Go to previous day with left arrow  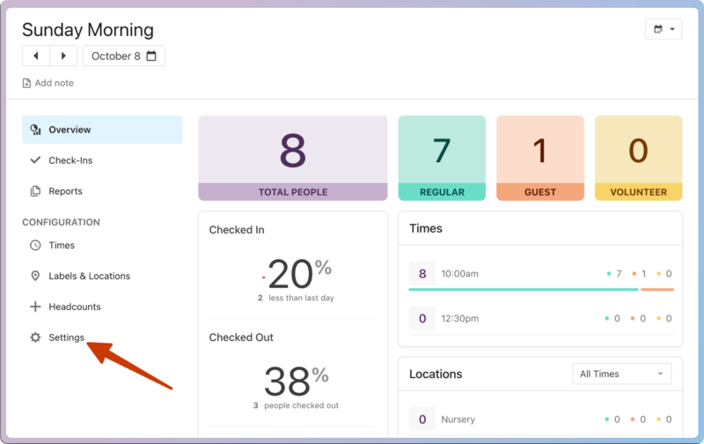(x=36, y=55)
